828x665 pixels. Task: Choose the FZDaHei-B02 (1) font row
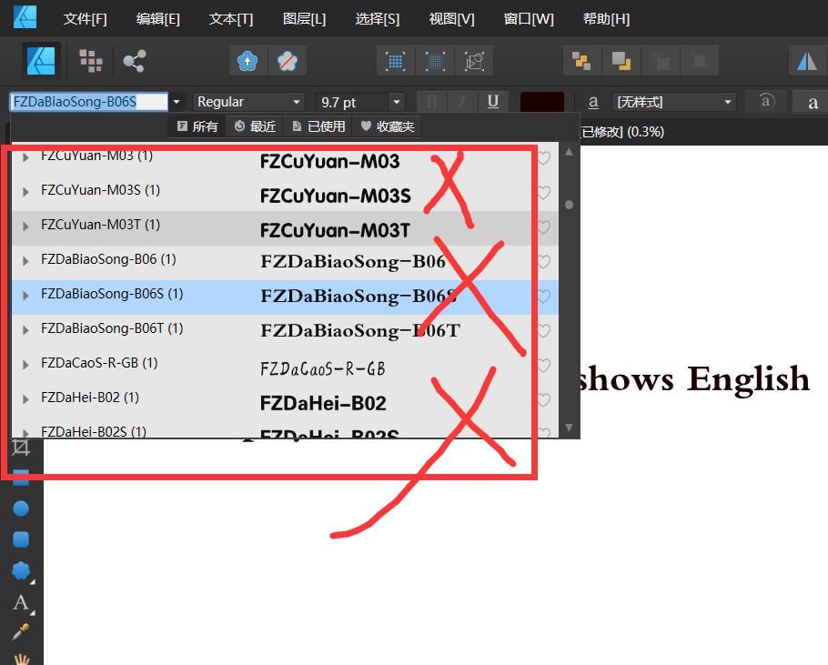tap(285, 400)
